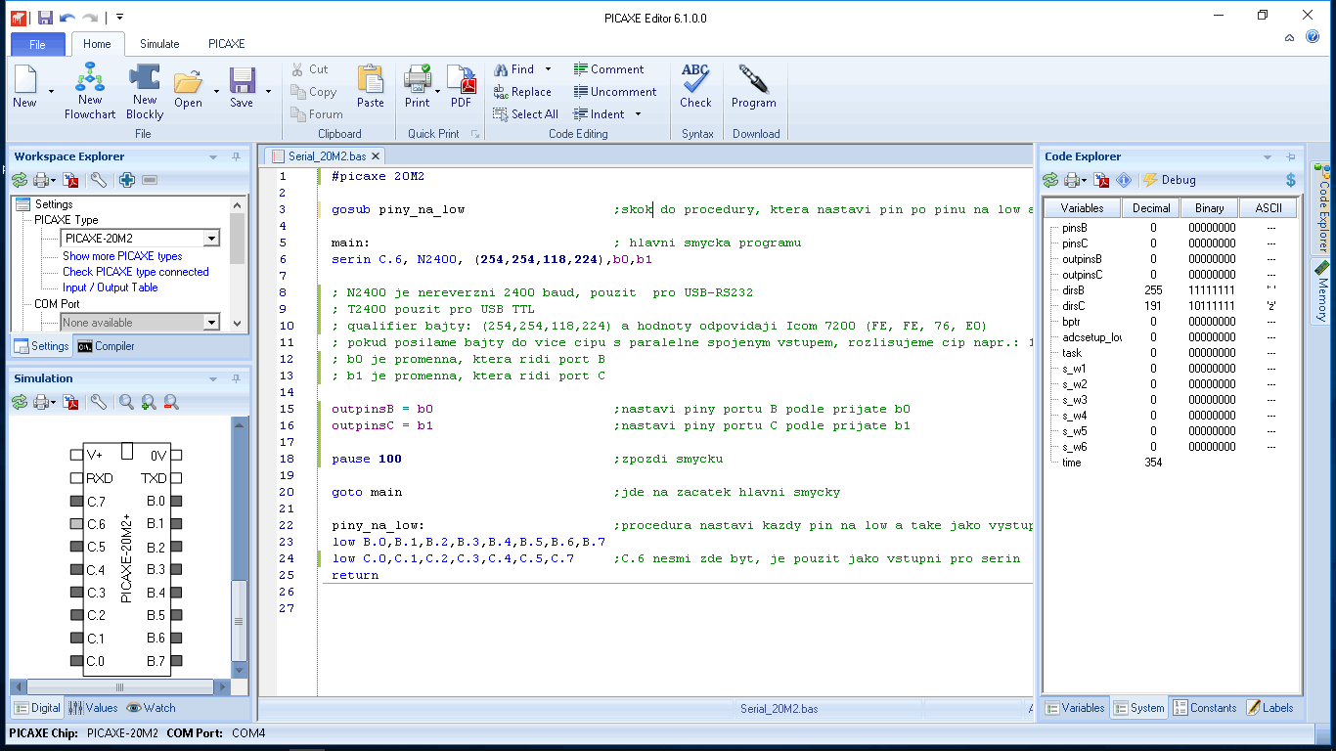Click Show more PICAXE types link
Screen dimensions: 1336x751
click(122, 256)
